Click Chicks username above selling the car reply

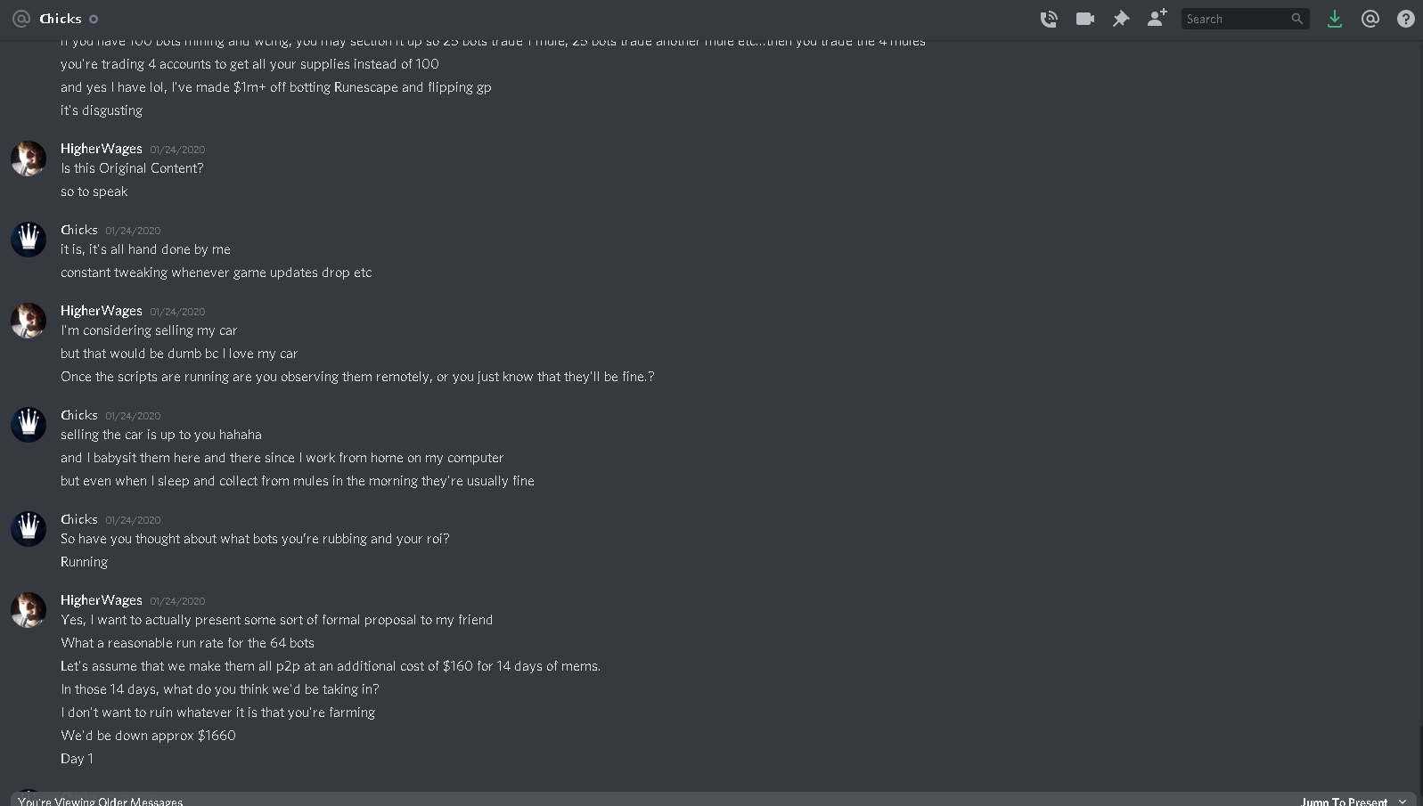click(79, 415)
